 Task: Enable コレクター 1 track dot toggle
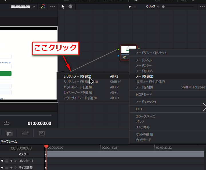[2, 161]
